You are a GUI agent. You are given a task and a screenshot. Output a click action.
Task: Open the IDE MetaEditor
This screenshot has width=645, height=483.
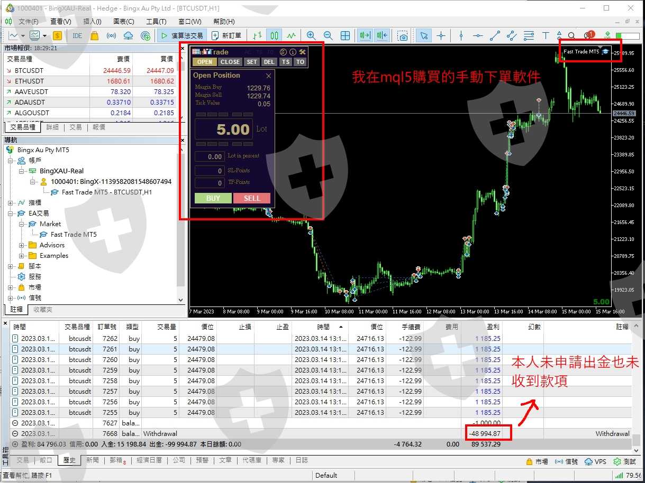pyautogui.click(x=77, y=35)
